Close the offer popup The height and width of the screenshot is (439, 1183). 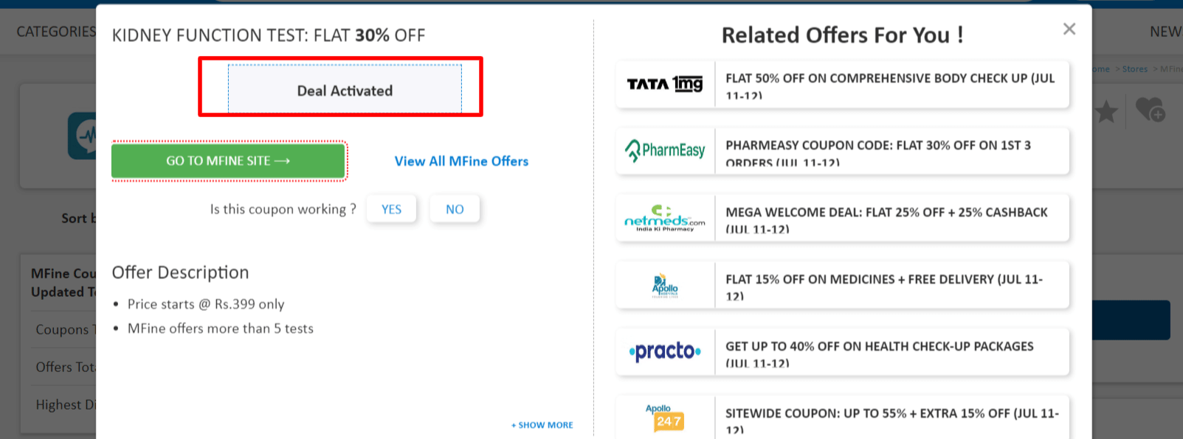(1069, 29)
